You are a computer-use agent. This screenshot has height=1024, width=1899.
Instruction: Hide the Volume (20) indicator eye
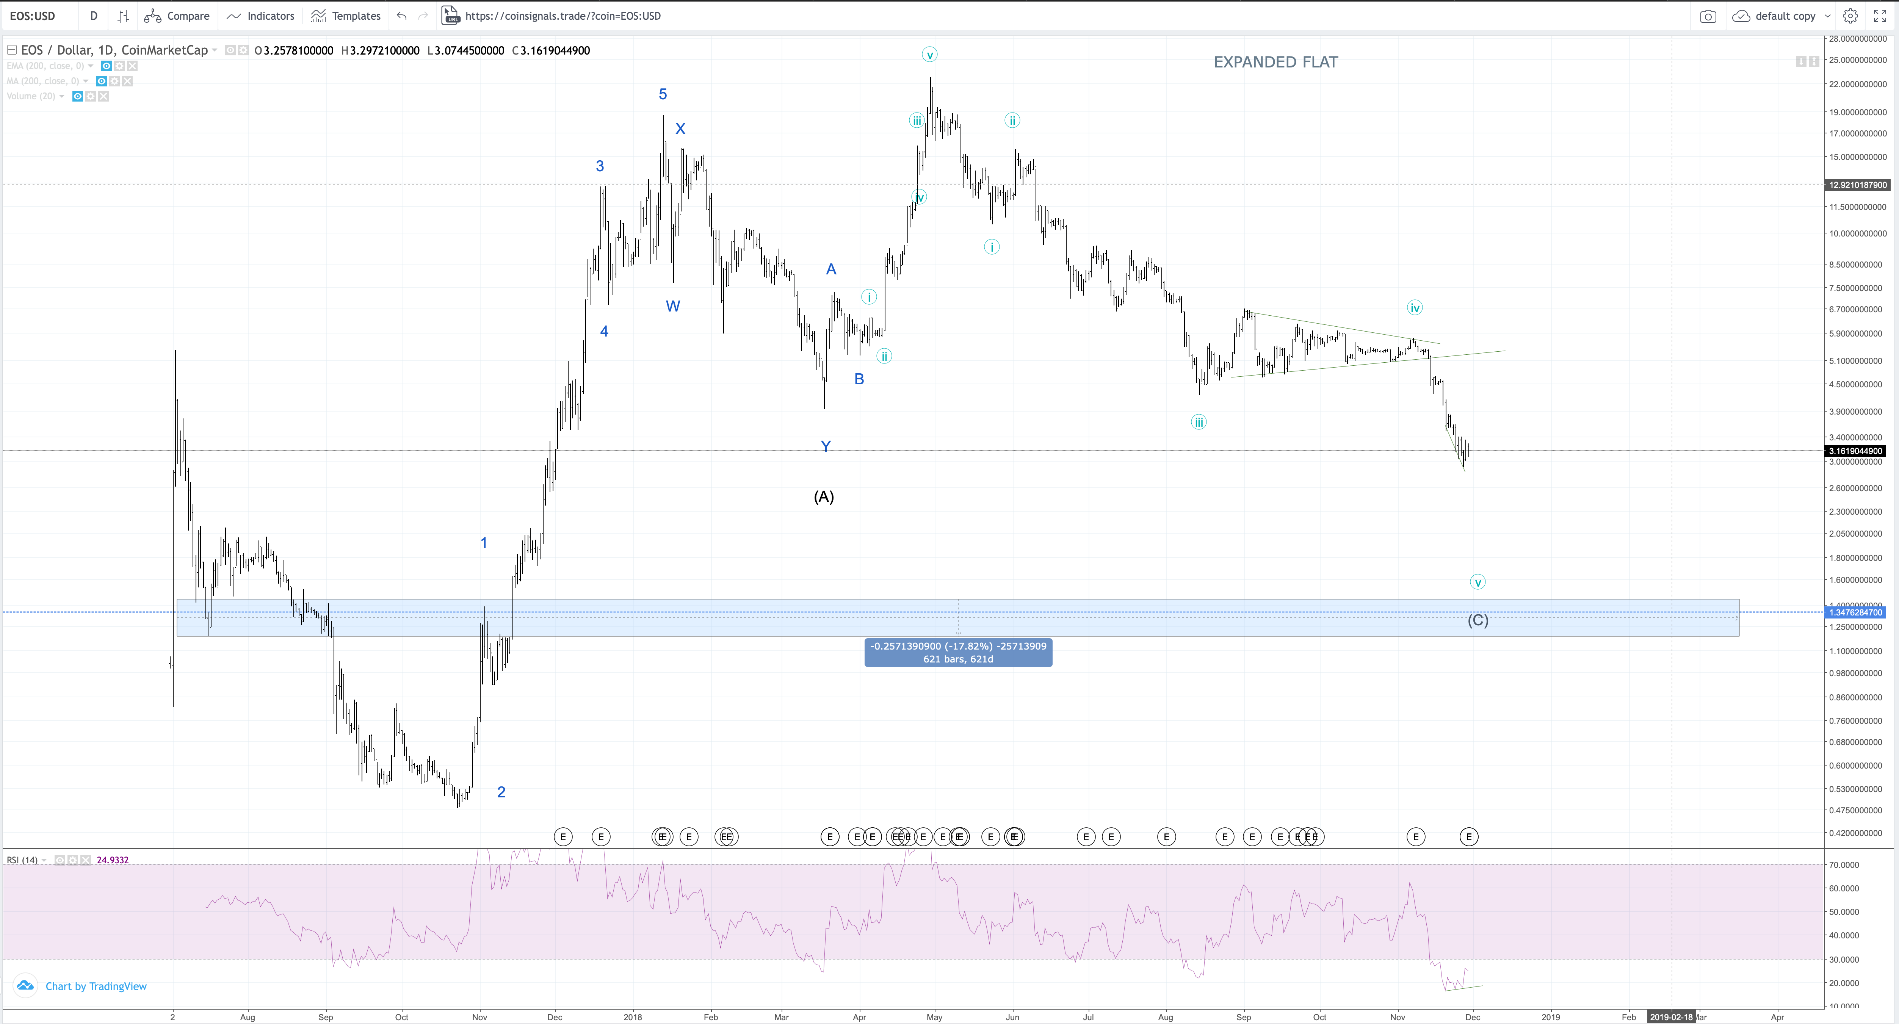point(77,96)
